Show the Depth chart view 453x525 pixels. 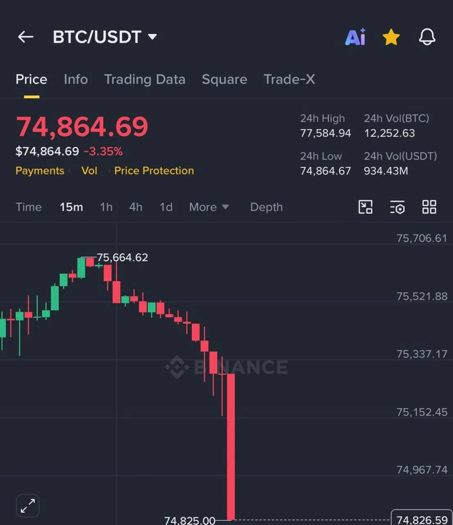(x=266, y=207)
